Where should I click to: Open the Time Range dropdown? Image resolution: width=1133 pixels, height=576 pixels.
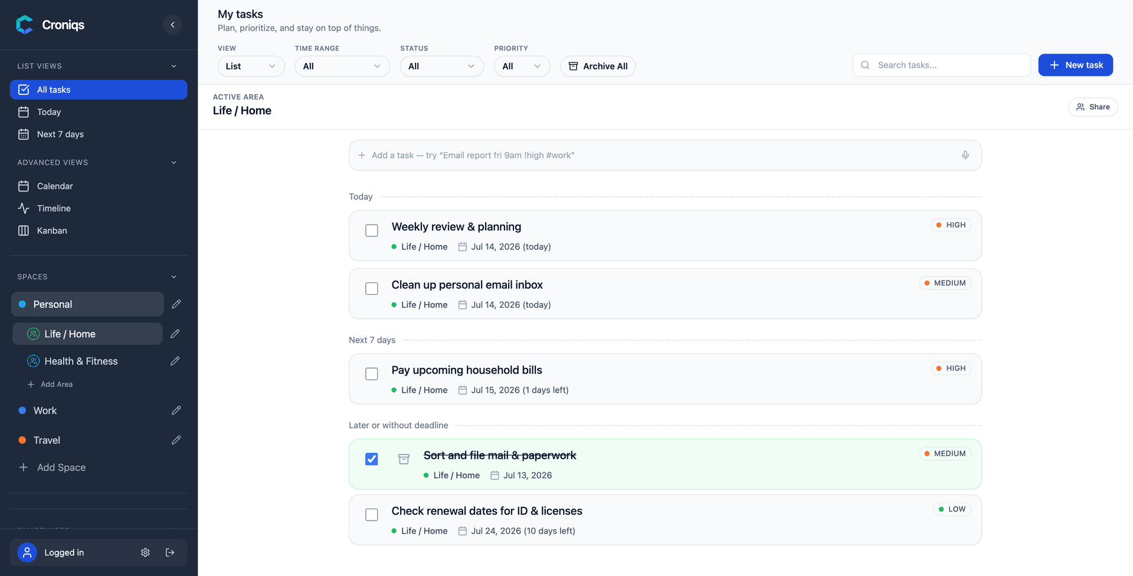tap(342, 66)
